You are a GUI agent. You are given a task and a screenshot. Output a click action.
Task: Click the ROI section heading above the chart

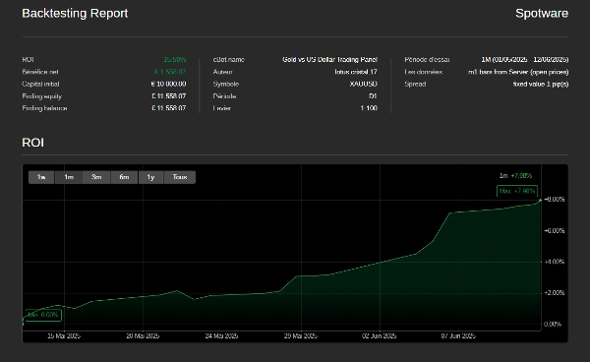coord(33,143)
